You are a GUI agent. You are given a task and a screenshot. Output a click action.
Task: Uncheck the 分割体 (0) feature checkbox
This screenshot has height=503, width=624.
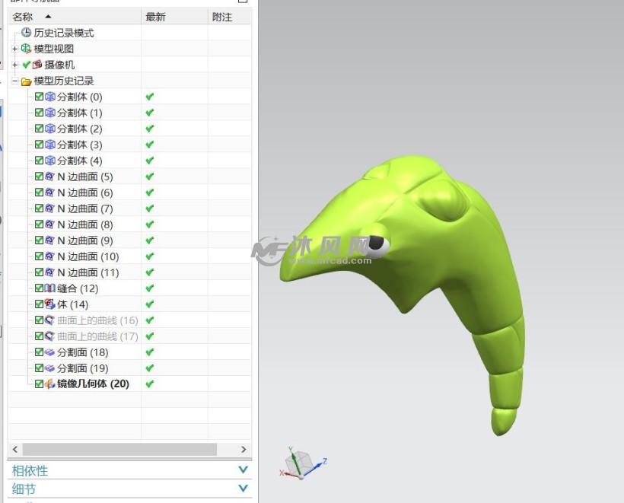(x=39, y=97)
